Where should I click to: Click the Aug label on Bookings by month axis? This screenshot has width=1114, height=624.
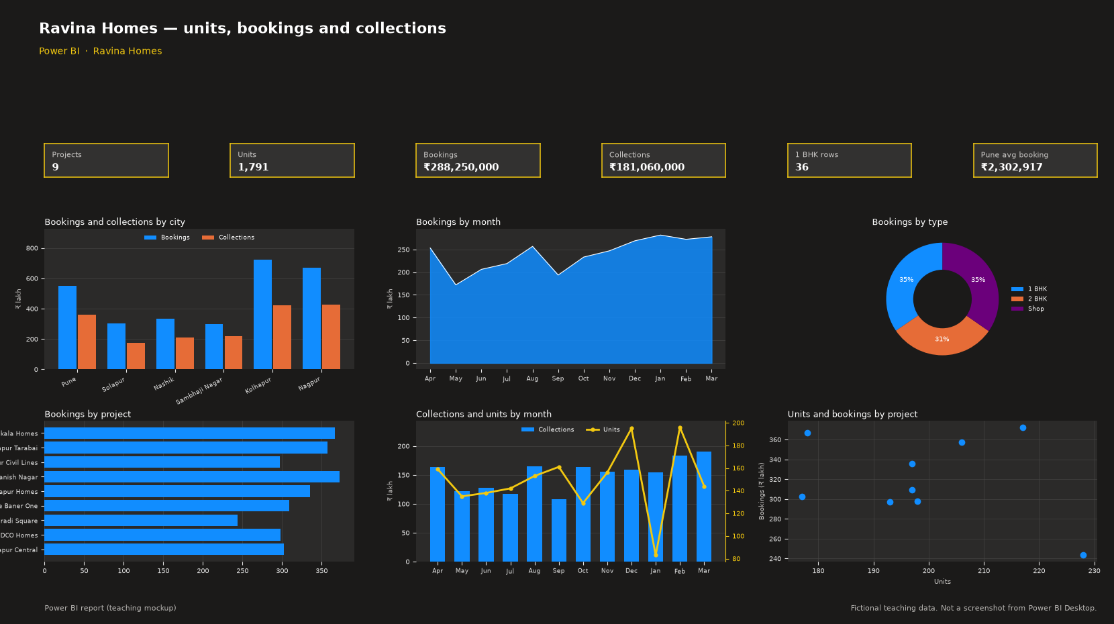532,378
